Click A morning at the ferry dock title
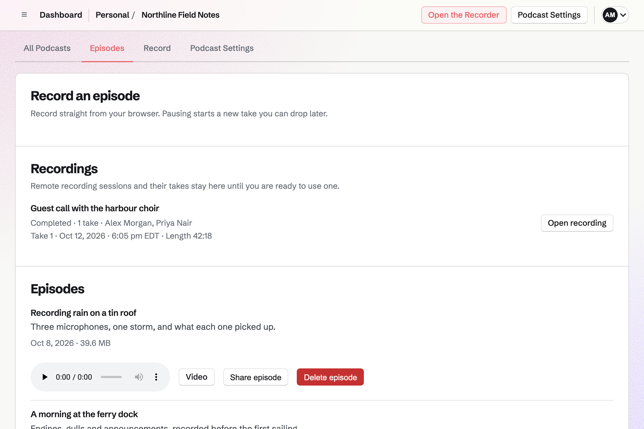 84,414
